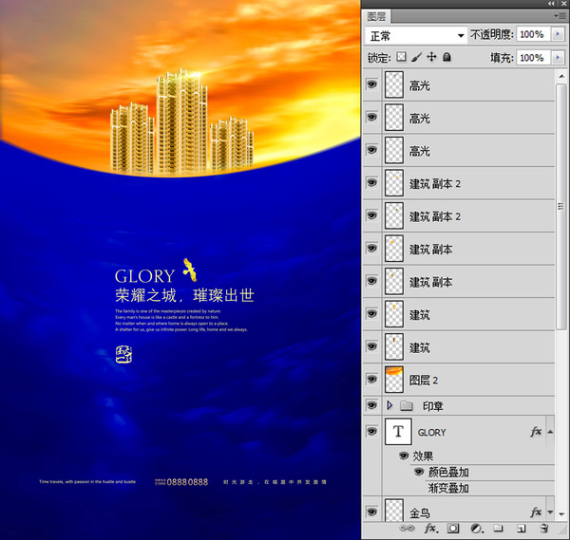Toggle visibility of the GLORY text layer
Screen dimensions: 570x540
(371, 431)
